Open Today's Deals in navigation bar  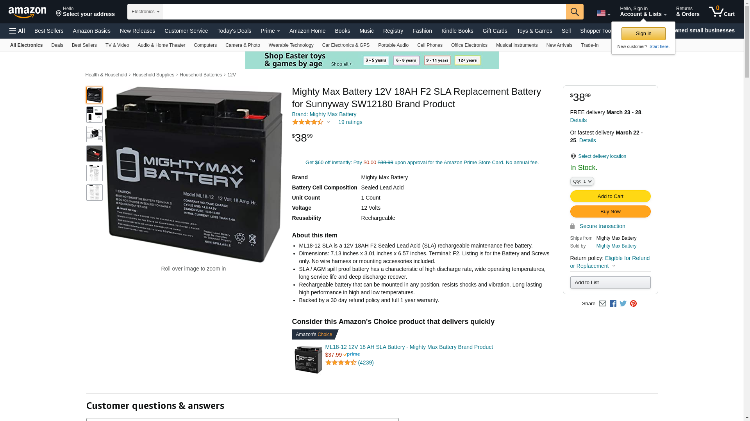234,31
